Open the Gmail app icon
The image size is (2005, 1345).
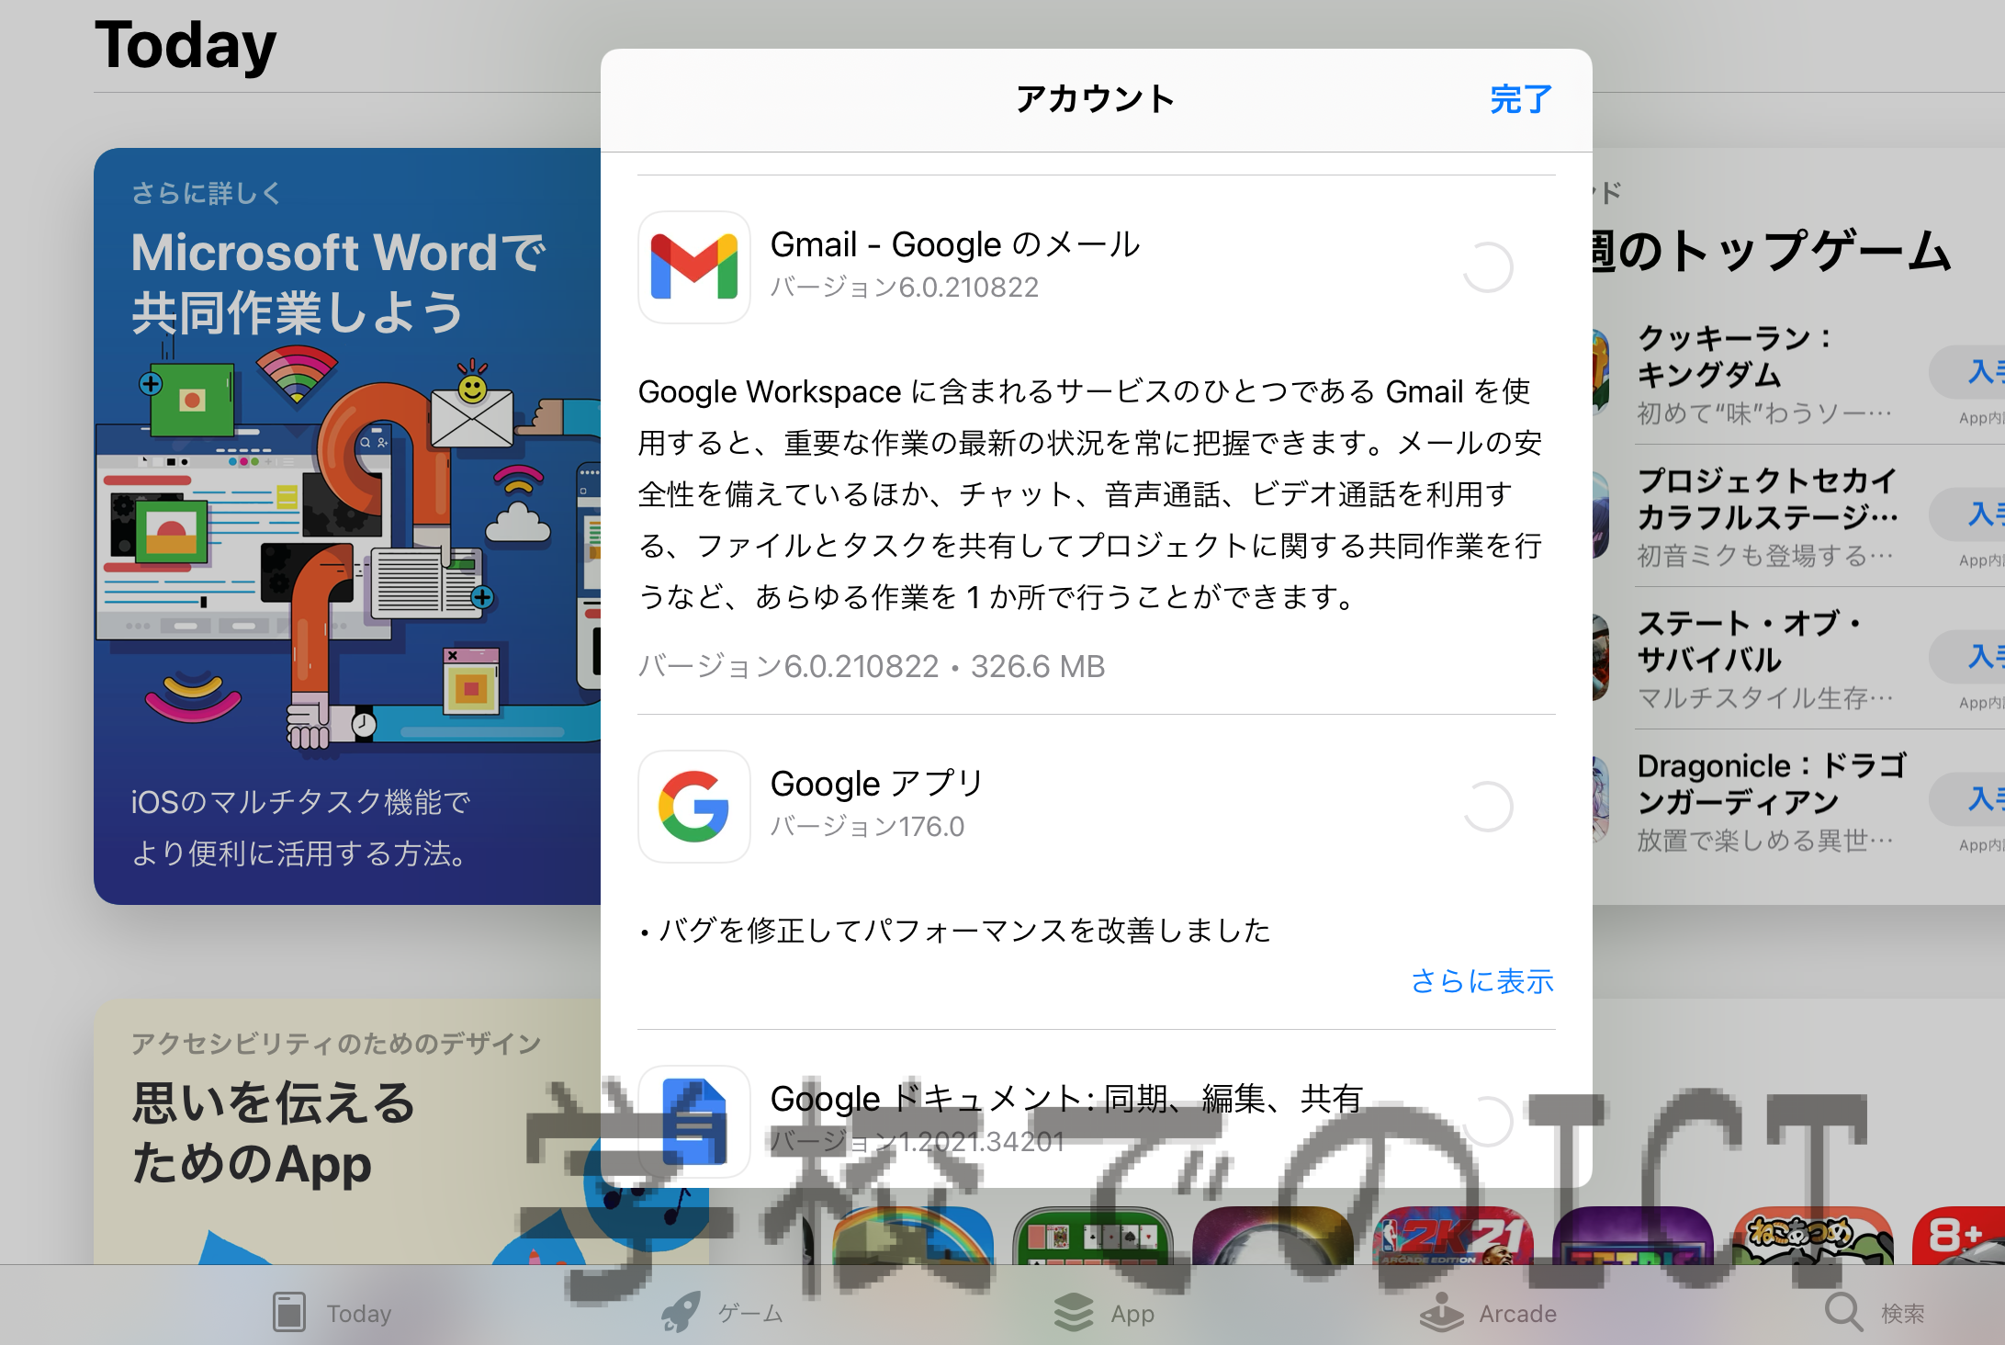[x=694, y=267]
